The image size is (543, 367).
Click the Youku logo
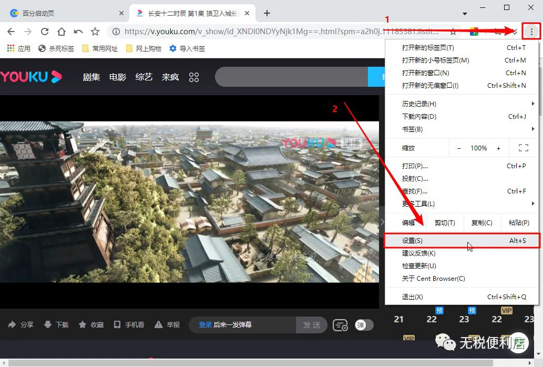[31, 77]
